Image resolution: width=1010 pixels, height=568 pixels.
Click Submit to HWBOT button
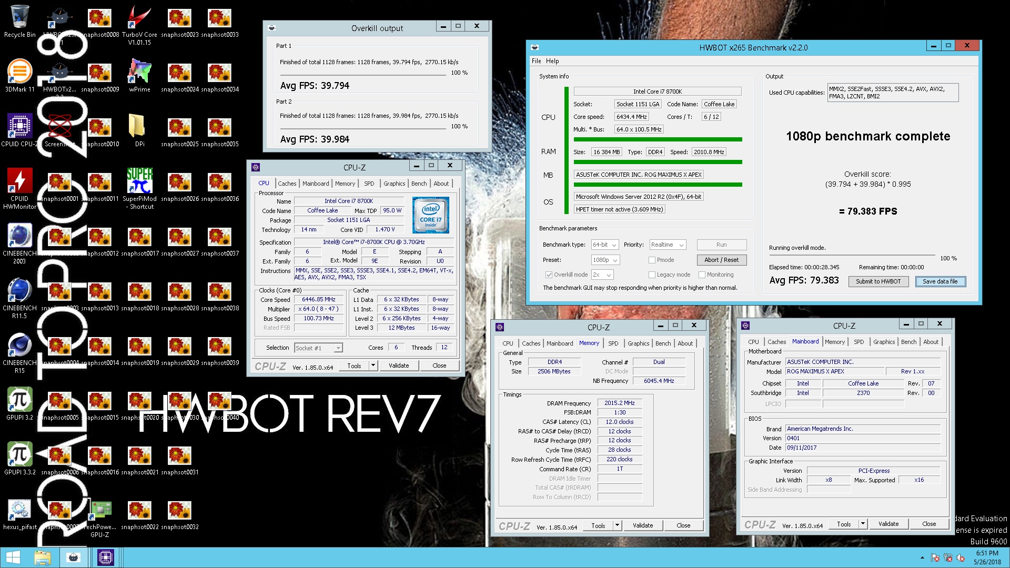point(878,281)
